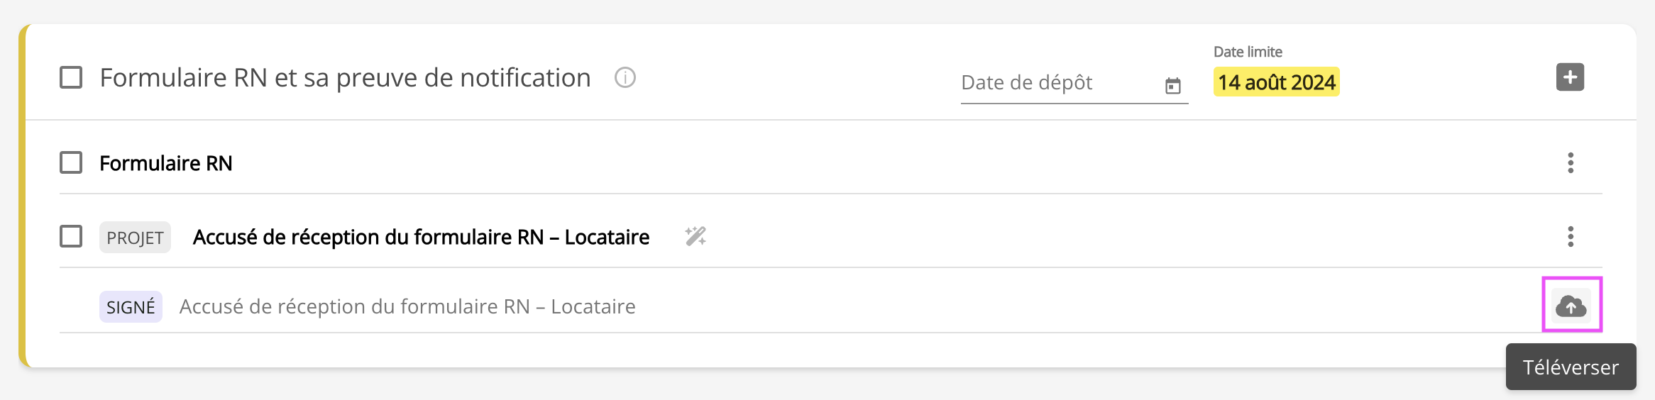Select the PROJET Accusé de réception checkbox
The image size is (1655, 400).
tap(71, 236)
